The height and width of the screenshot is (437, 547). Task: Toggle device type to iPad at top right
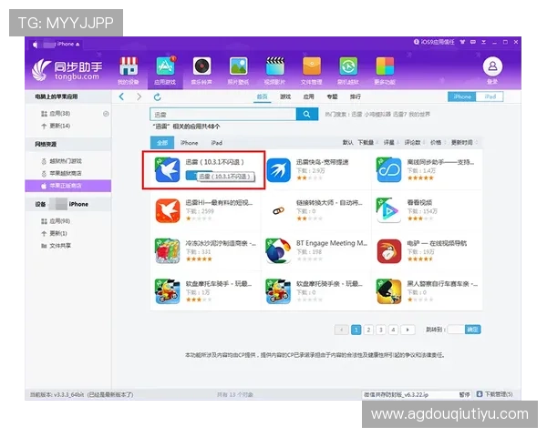pyautogui.click(x=490, y=97)
